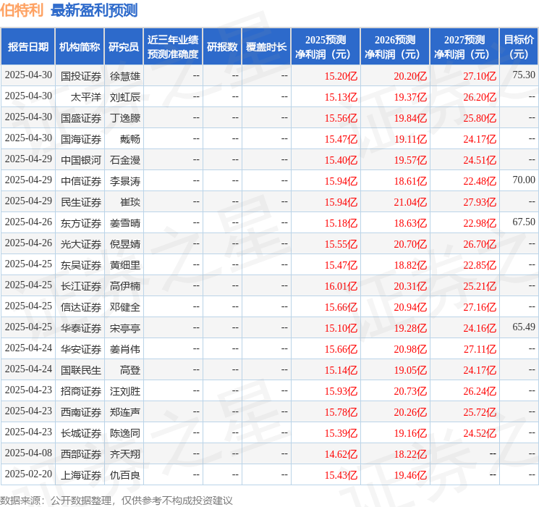Viewport: 539px width, 507px height.
Task: Click analyst name 齐天翔
Action: pos(125,454)
